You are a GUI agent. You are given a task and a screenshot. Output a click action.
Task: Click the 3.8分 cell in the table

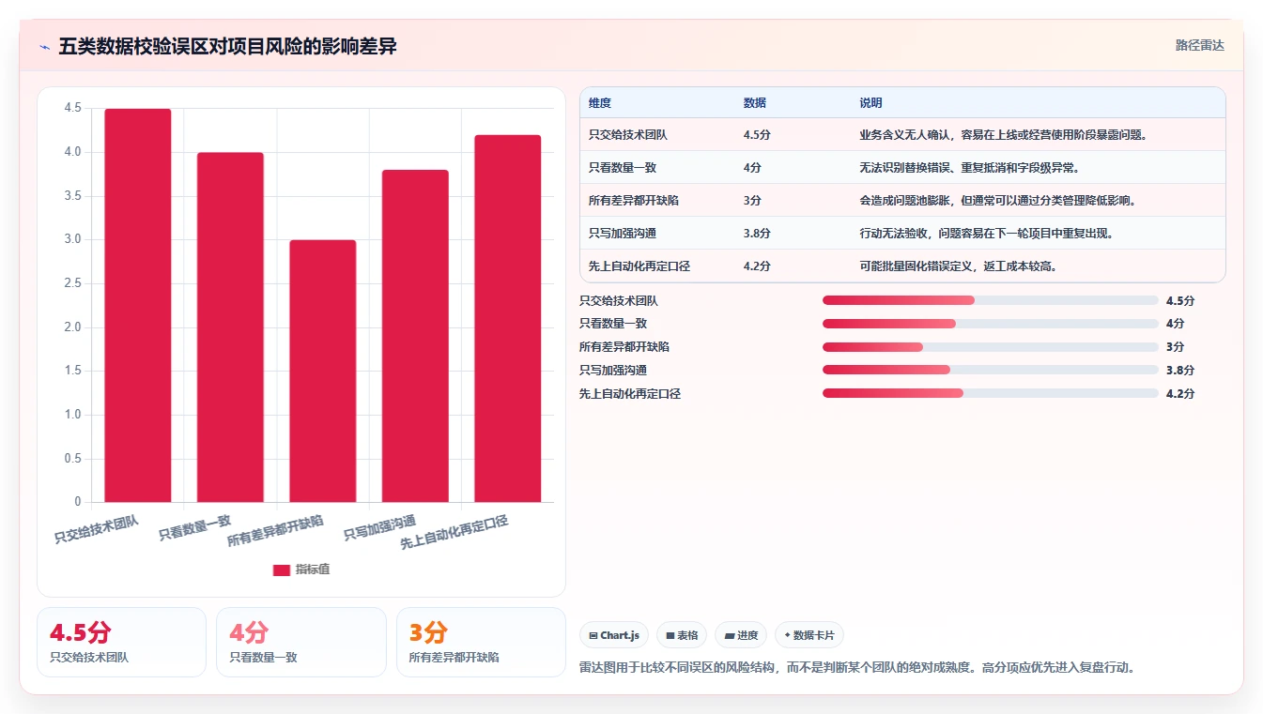coord(758,234)
